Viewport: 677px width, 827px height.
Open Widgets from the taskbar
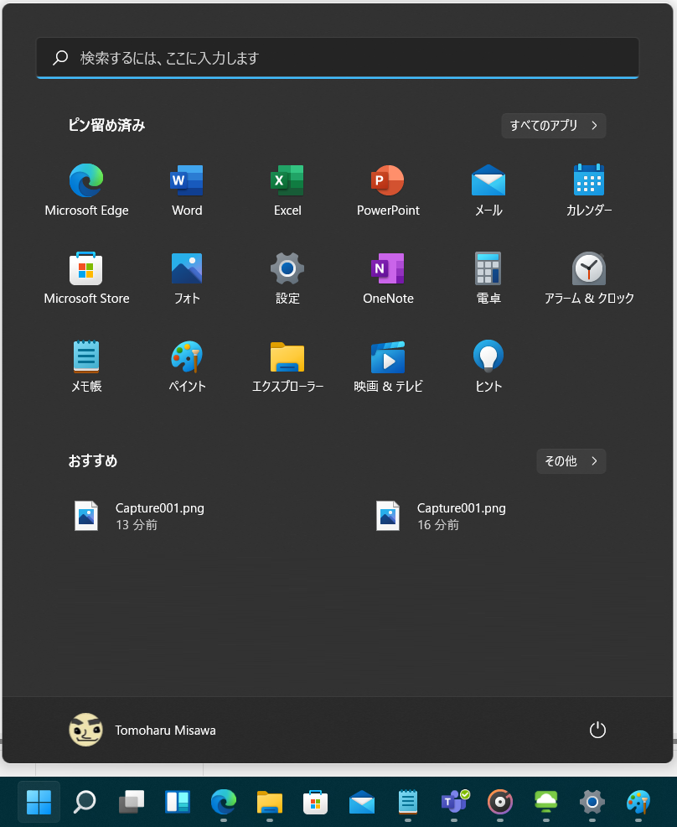coord(177,802)
